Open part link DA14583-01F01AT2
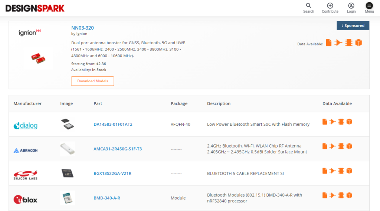380x211 pixels. tap(113, 124)
